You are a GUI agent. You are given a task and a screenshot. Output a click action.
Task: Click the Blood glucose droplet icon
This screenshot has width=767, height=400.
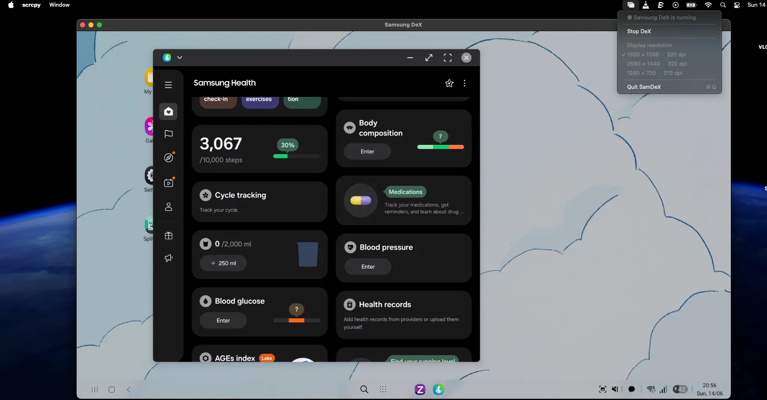click(206, 301)
